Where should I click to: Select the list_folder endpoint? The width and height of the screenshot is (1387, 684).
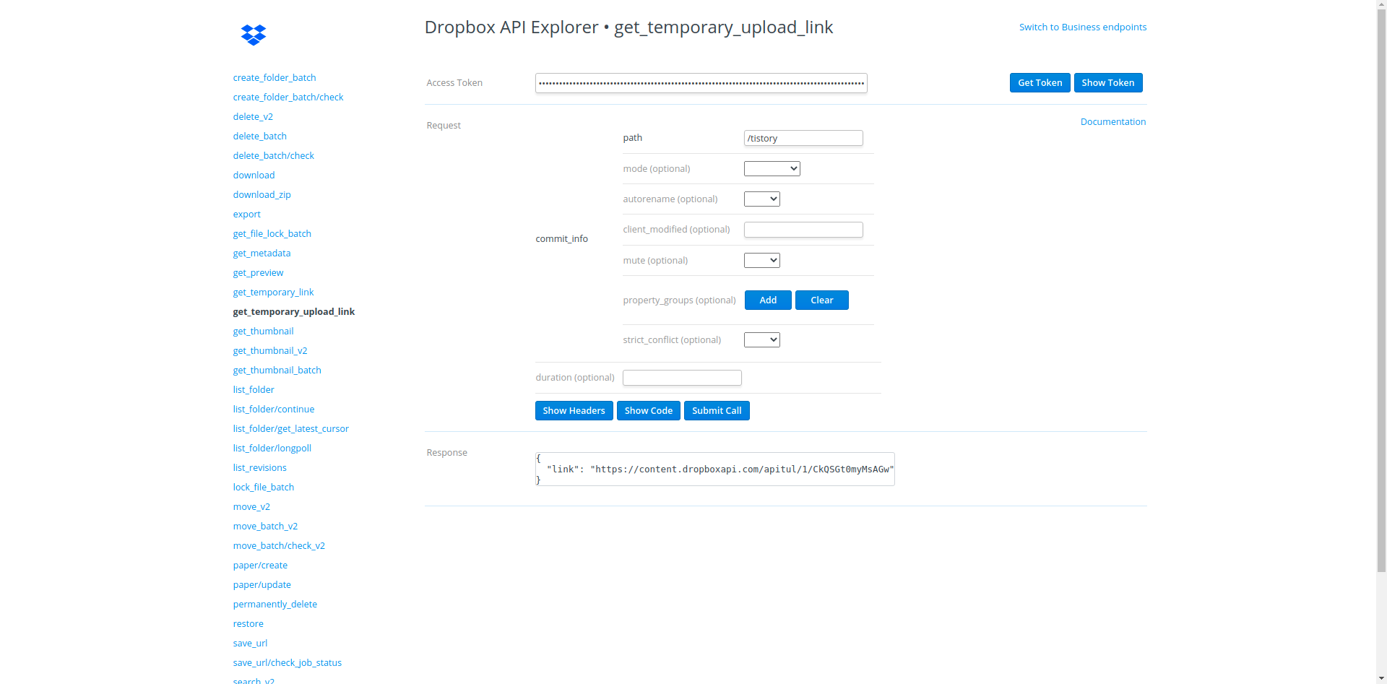tap(253, 389)
